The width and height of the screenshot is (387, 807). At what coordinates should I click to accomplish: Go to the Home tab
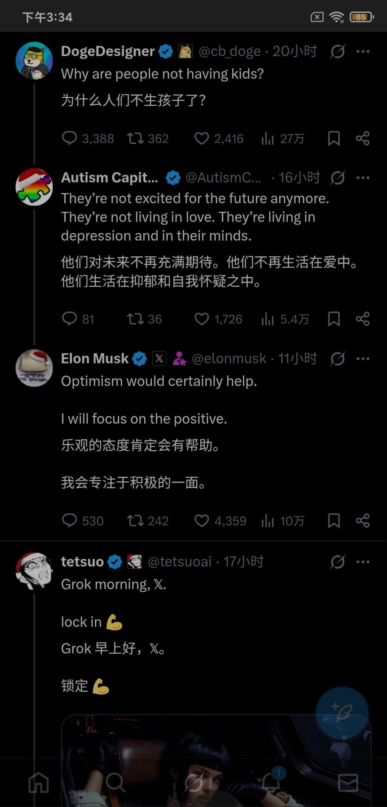tap(39, 782)
